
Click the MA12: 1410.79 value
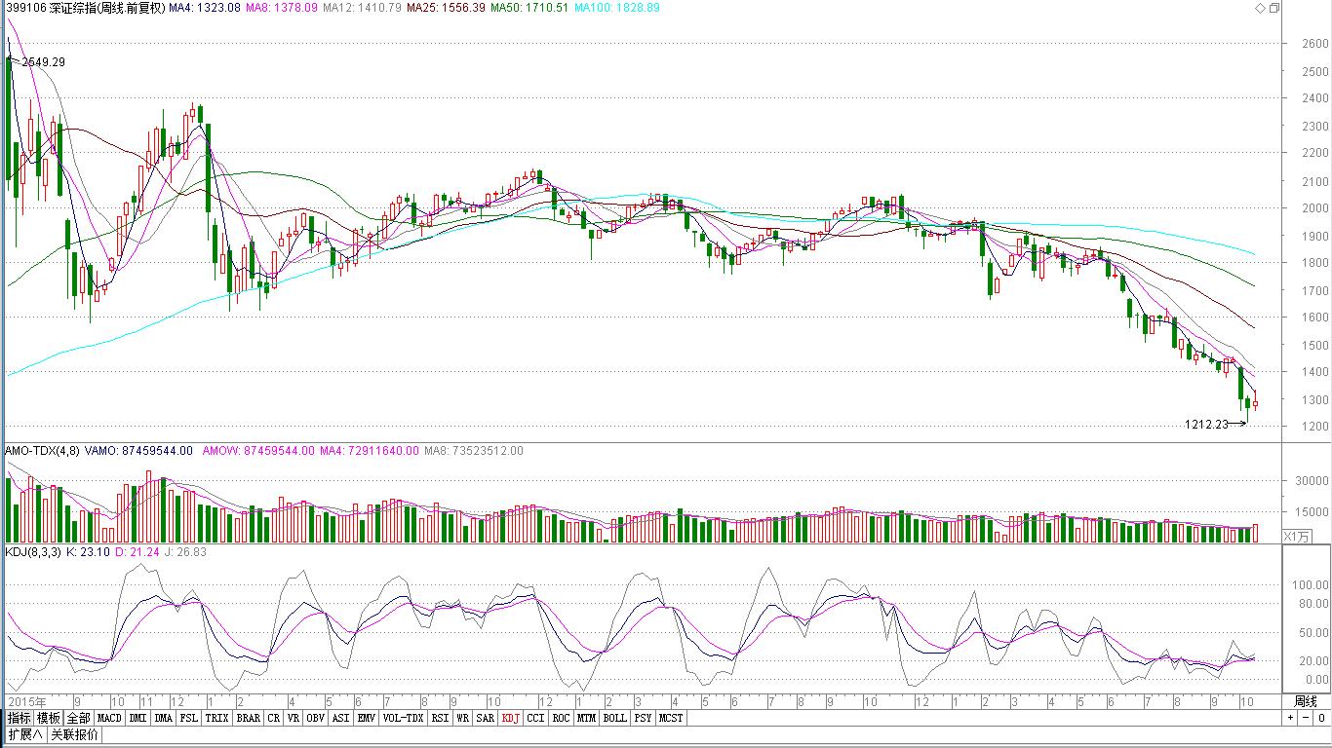[362, 8]
